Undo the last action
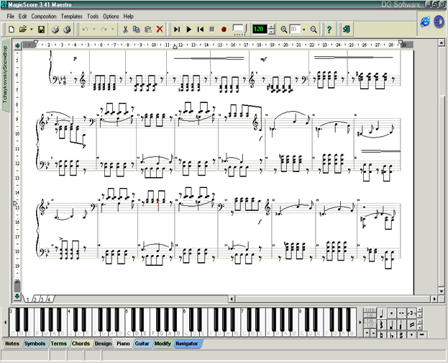 click(85, 30)
